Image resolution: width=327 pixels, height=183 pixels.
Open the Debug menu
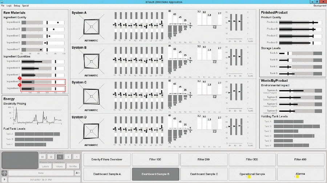tap(17, 6)
